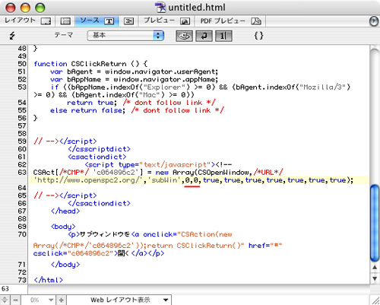Click the zoom in plus button

click(62, 300)
